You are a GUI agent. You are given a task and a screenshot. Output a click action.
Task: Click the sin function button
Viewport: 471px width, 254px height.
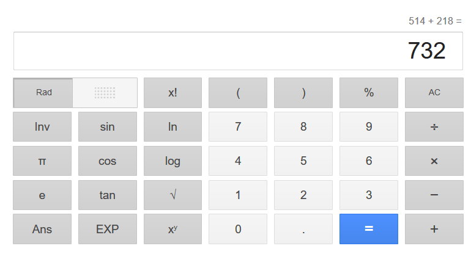[x=107, y=127]
